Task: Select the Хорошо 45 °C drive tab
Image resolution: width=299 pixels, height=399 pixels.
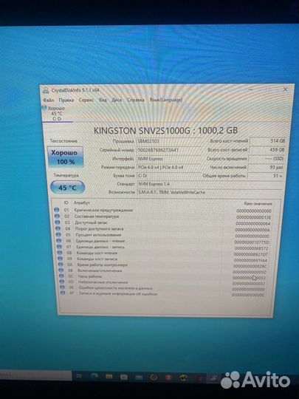Action: [56, 113]
